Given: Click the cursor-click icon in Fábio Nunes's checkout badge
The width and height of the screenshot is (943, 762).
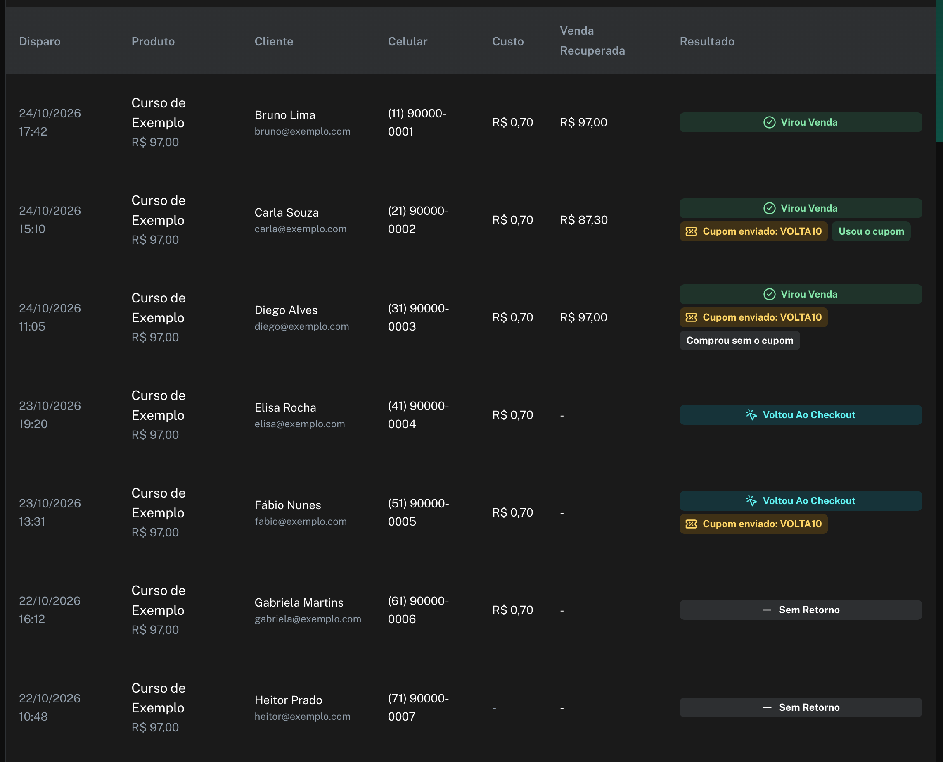Looking at the screenshot, I should click(x=751, y=501).
